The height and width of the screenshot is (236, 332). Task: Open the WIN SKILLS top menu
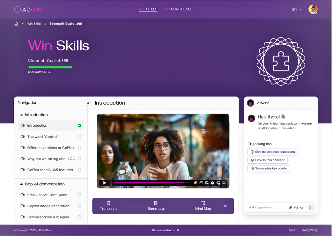coord(148,9)
